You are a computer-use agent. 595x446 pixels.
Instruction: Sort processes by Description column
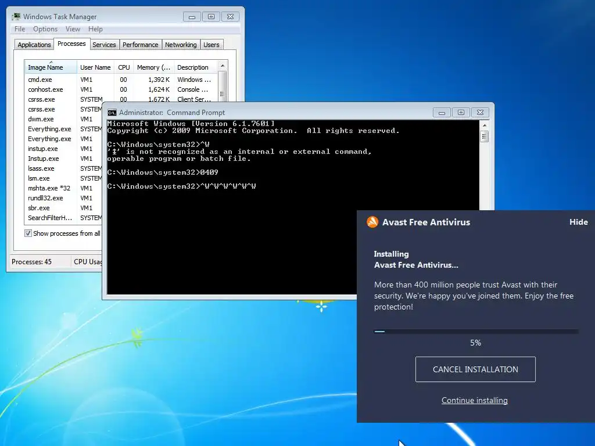195,67
